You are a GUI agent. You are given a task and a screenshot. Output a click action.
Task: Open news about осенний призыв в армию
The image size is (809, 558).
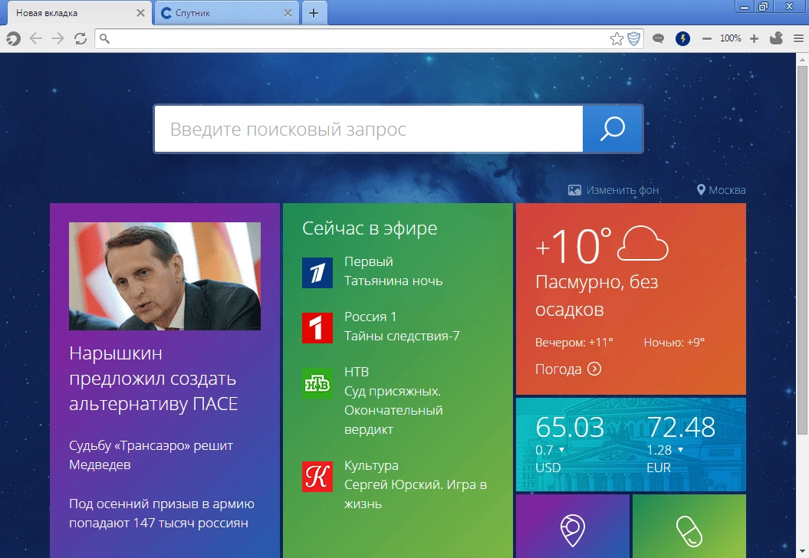162,513
